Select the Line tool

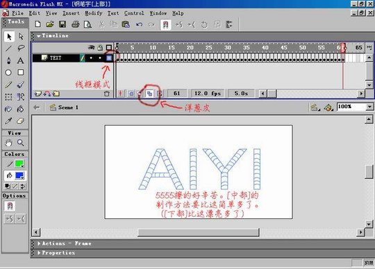(x=8, y=49)
